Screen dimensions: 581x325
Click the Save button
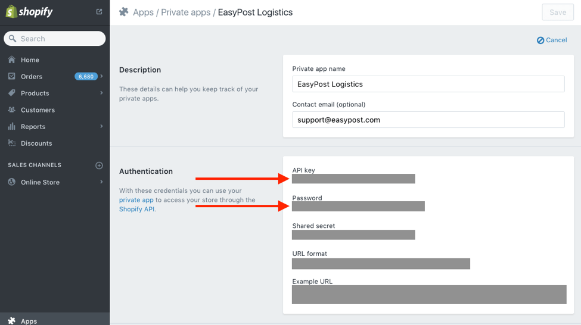558,12
